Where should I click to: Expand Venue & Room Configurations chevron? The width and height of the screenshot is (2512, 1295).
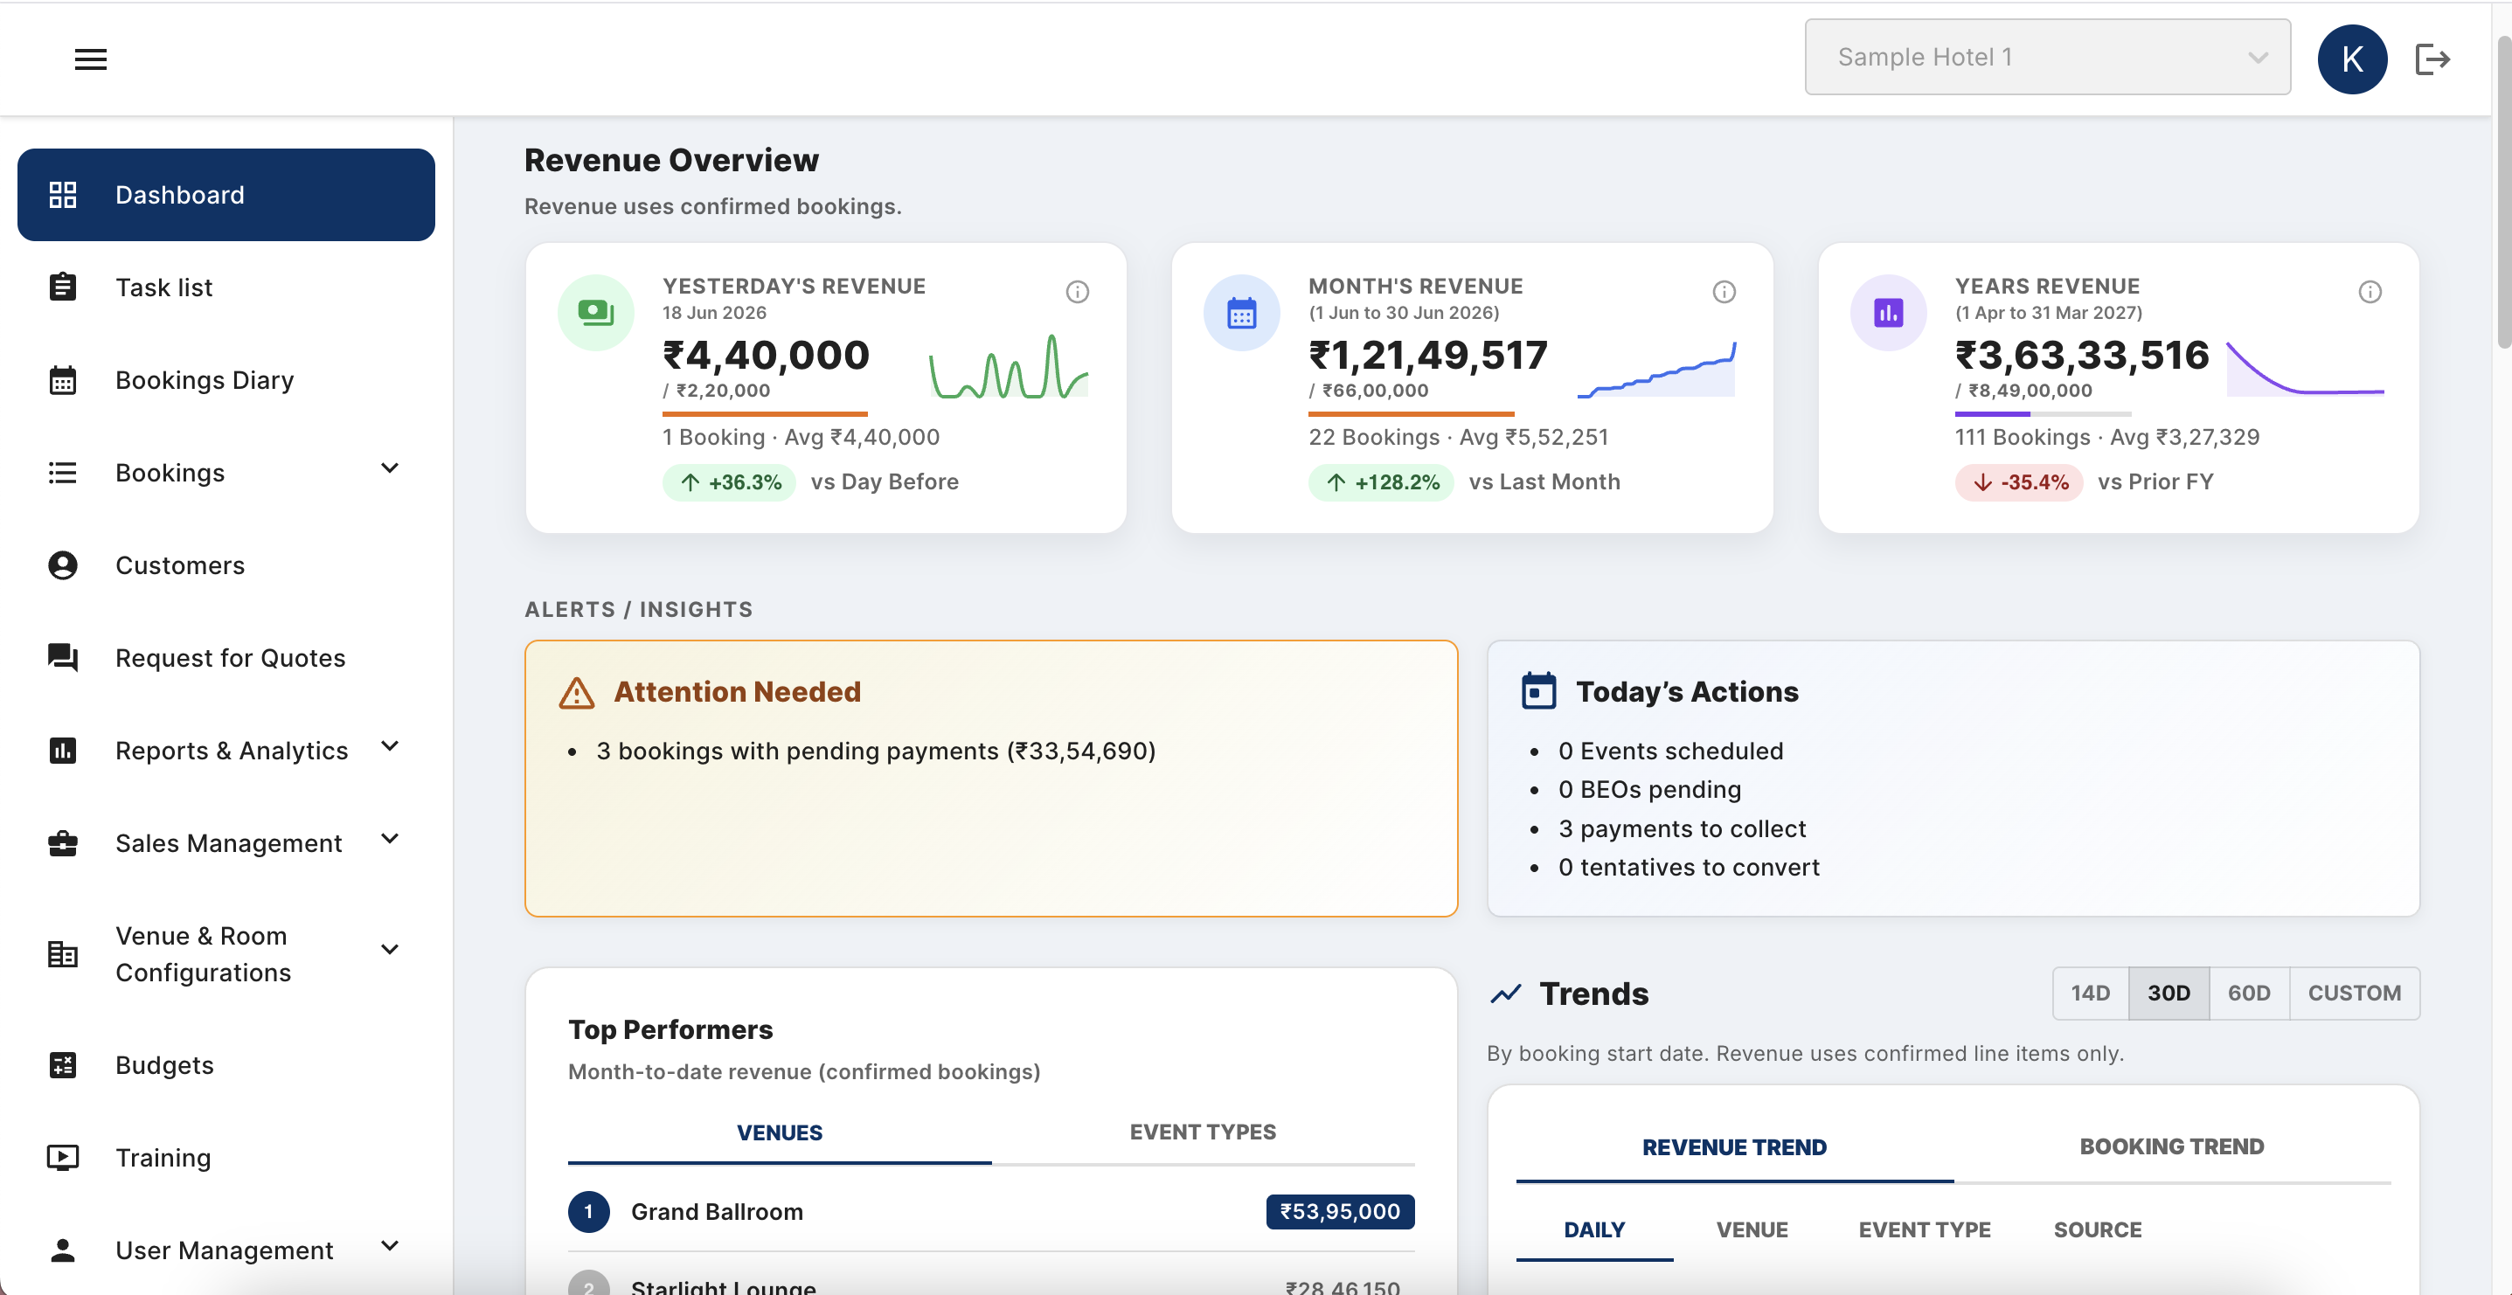(389, 949)
